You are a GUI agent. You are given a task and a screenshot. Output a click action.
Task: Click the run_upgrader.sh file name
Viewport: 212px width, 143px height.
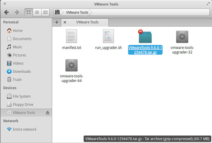click(109, 48)
